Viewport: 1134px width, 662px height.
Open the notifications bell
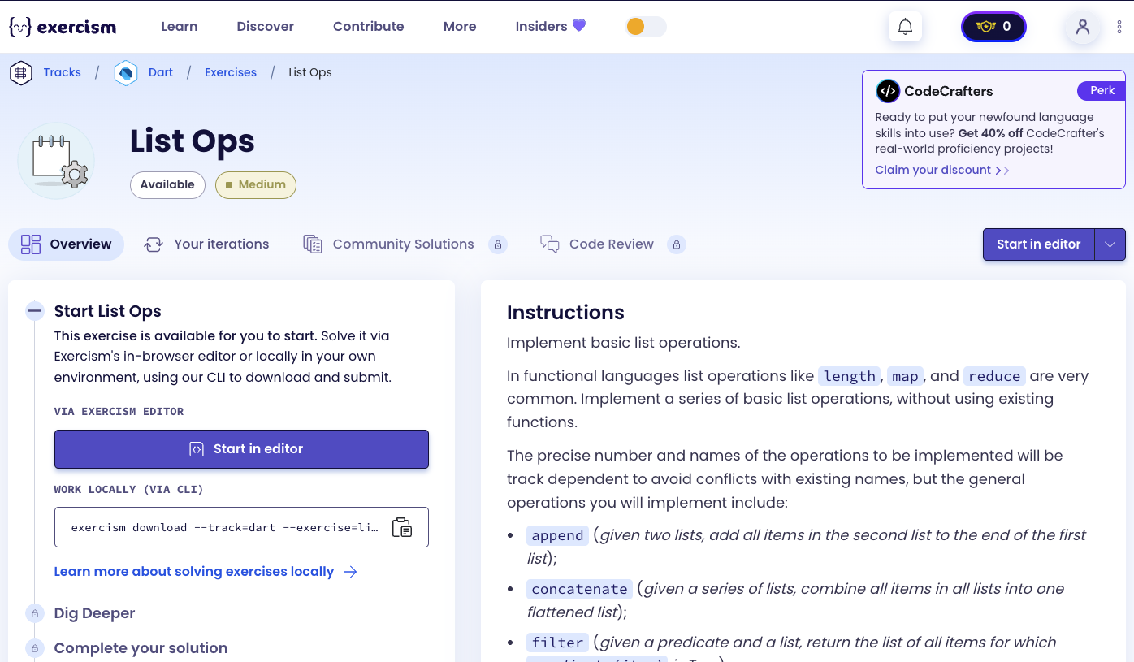pos(905,27)
